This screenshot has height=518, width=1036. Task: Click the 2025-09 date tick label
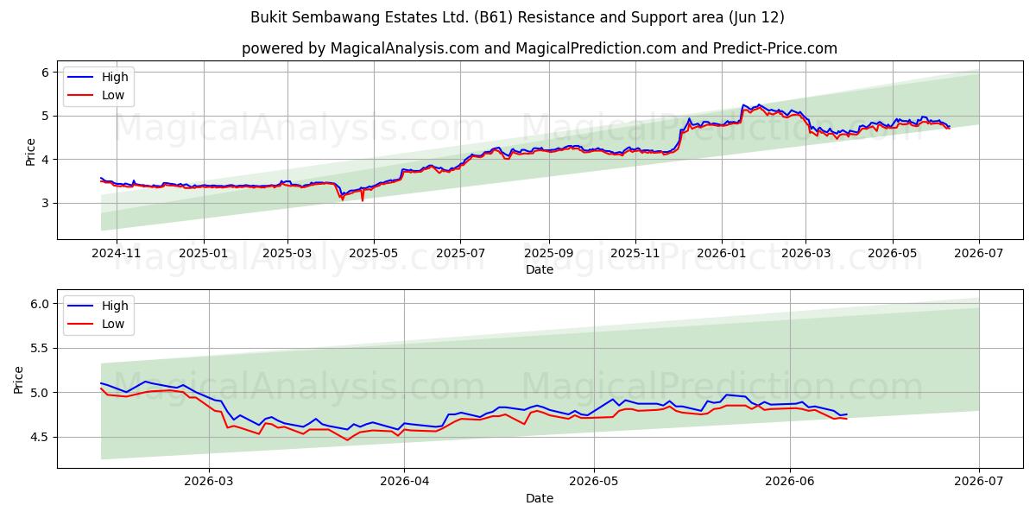(x=549, y=254)
